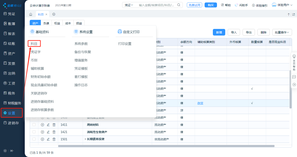Click the 删除 button
The height and width of the screenshot is (157, 297).
tap(263, 32)
